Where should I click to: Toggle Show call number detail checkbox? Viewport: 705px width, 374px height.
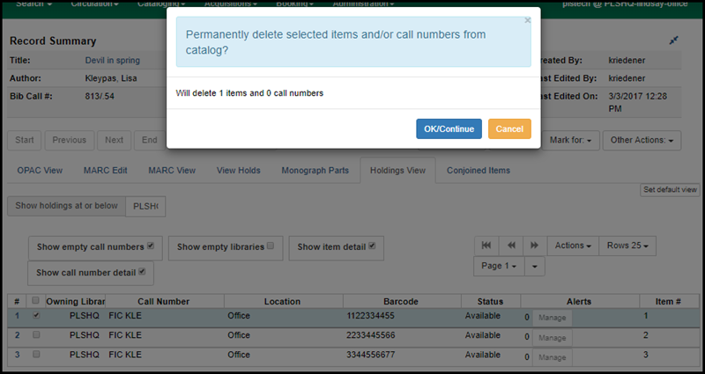coord(142,271)
